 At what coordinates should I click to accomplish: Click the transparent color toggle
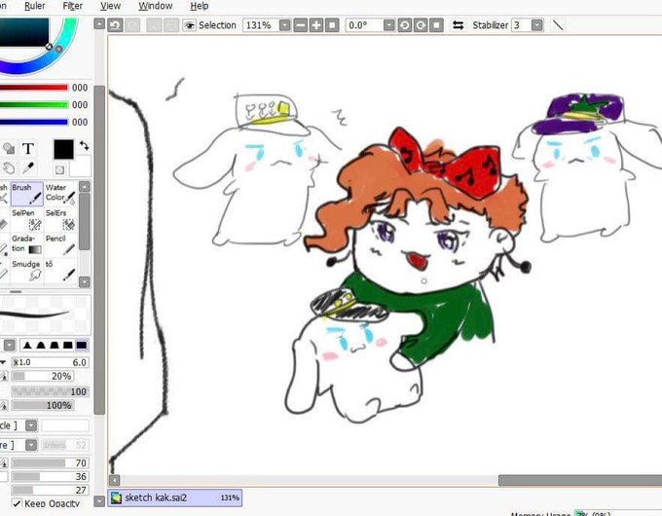[59, 169]
